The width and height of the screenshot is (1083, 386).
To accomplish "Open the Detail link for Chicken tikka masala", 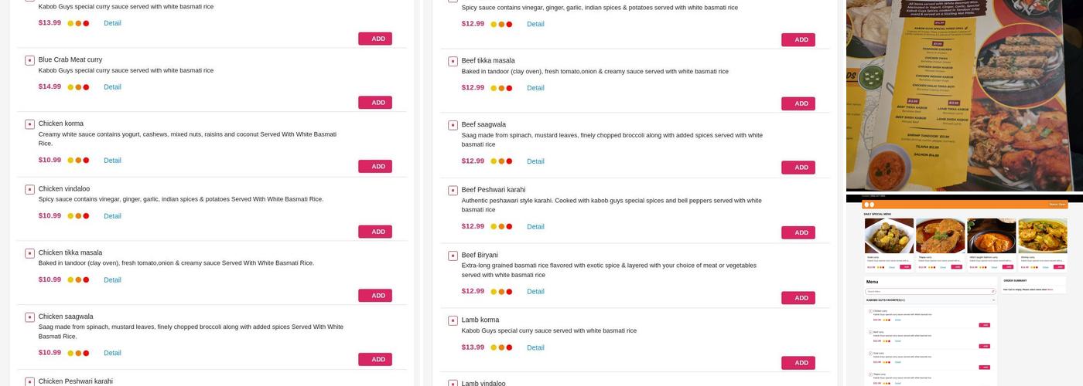I will pos(112,280).
